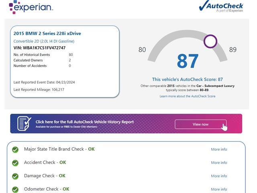Image resolution: width=257 pixels, height=193 pixels.
Task: Click Available for purchase or FREE subtext
Action: tap(66, 127)
